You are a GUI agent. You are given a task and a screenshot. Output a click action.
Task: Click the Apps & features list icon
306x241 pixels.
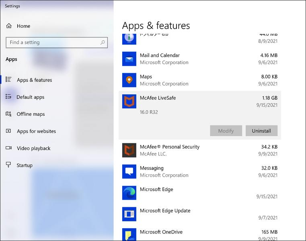pyautogui.click(x=8, y=80)
